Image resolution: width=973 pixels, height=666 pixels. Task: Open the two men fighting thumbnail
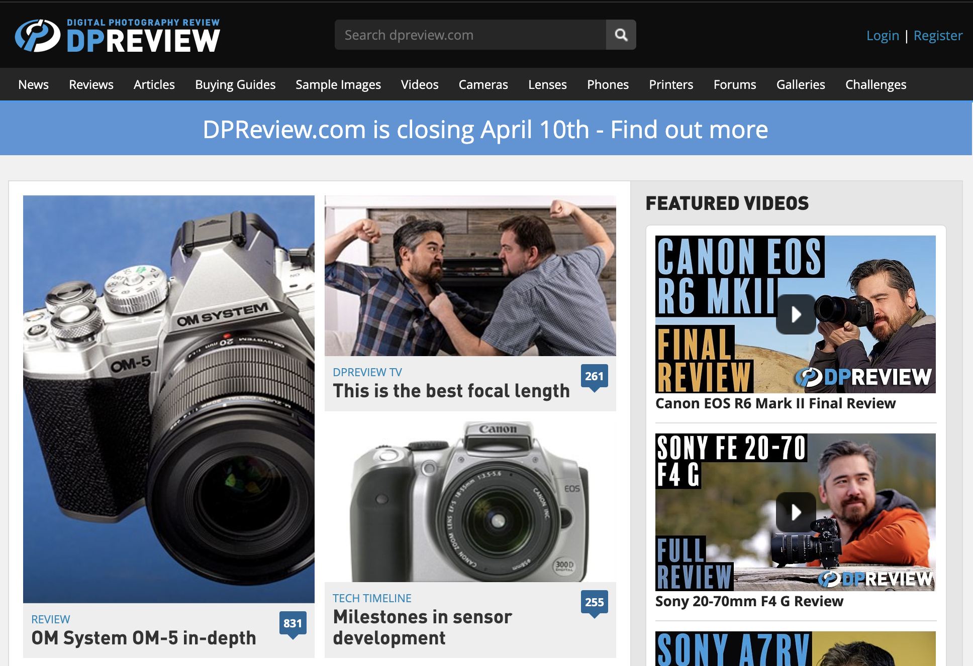[x=470, y=276]
